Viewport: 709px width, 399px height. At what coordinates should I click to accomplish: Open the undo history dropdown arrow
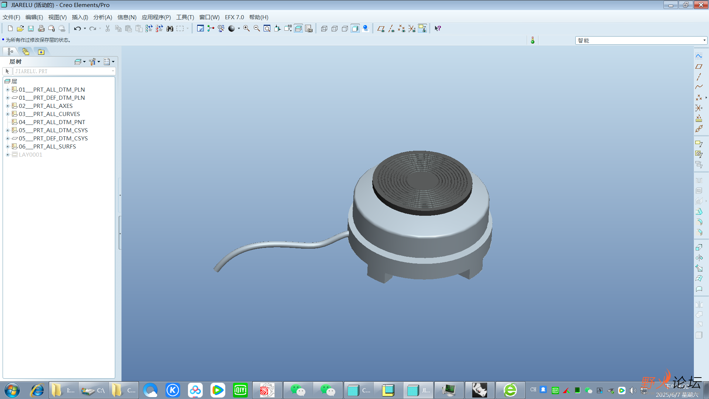pos(85,28)
